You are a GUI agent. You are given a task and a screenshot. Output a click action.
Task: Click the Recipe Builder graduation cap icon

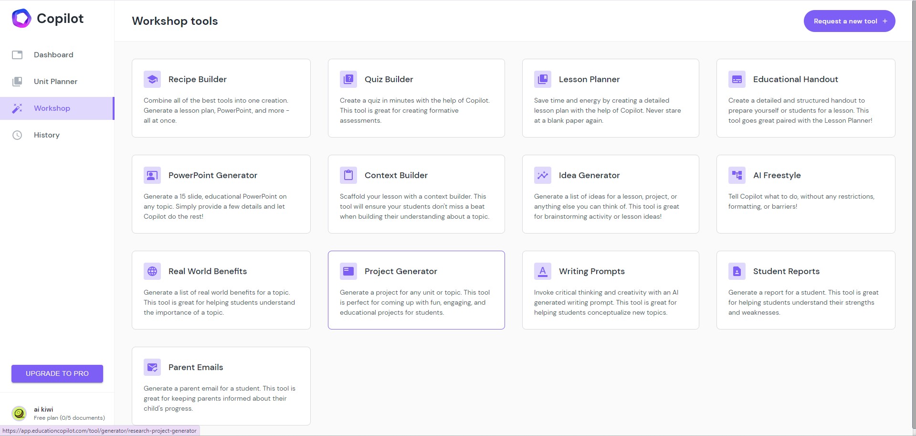coord(152,79)
